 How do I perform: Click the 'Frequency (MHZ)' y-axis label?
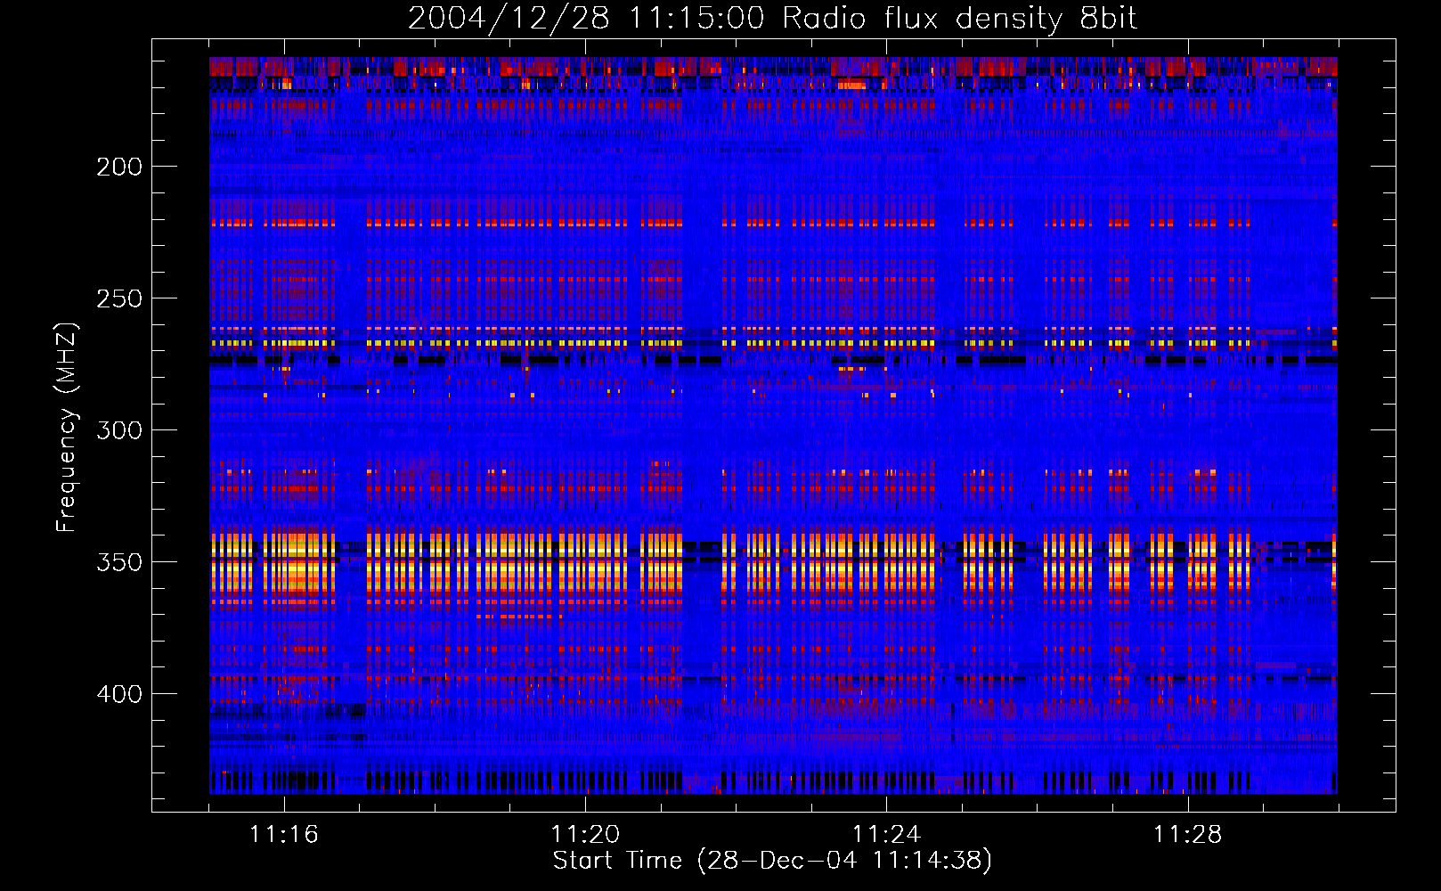[67, 428]
